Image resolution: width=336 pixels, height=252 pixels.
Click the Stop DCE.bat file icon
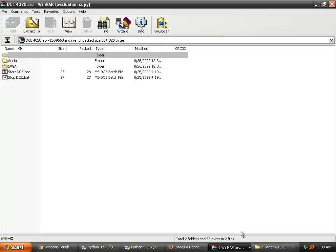(x=5, y=77)
